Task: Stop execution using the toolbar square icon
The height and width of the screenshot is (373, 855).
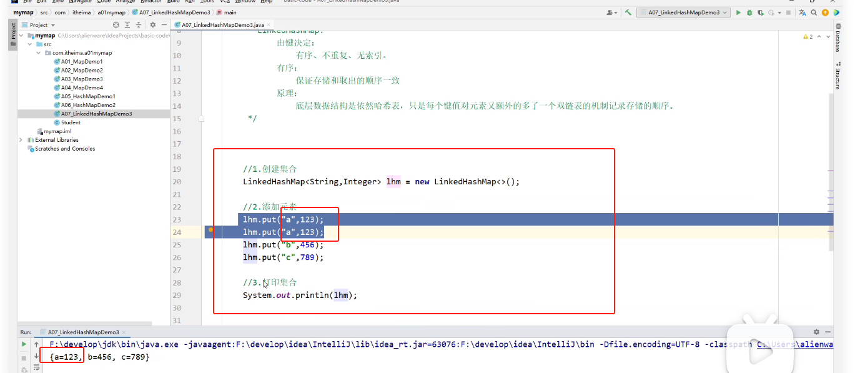Action: 789,12
